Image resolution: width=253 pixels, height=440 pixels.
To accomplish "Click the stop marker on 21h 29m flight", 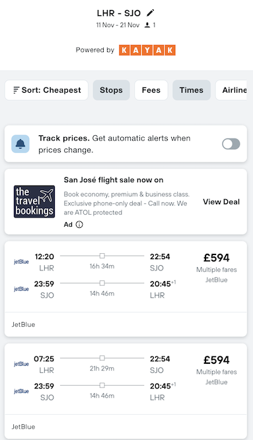I will pos(102,358).
